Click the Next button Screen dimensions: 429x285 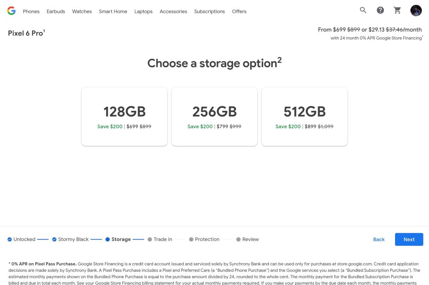tap(409, 239)
